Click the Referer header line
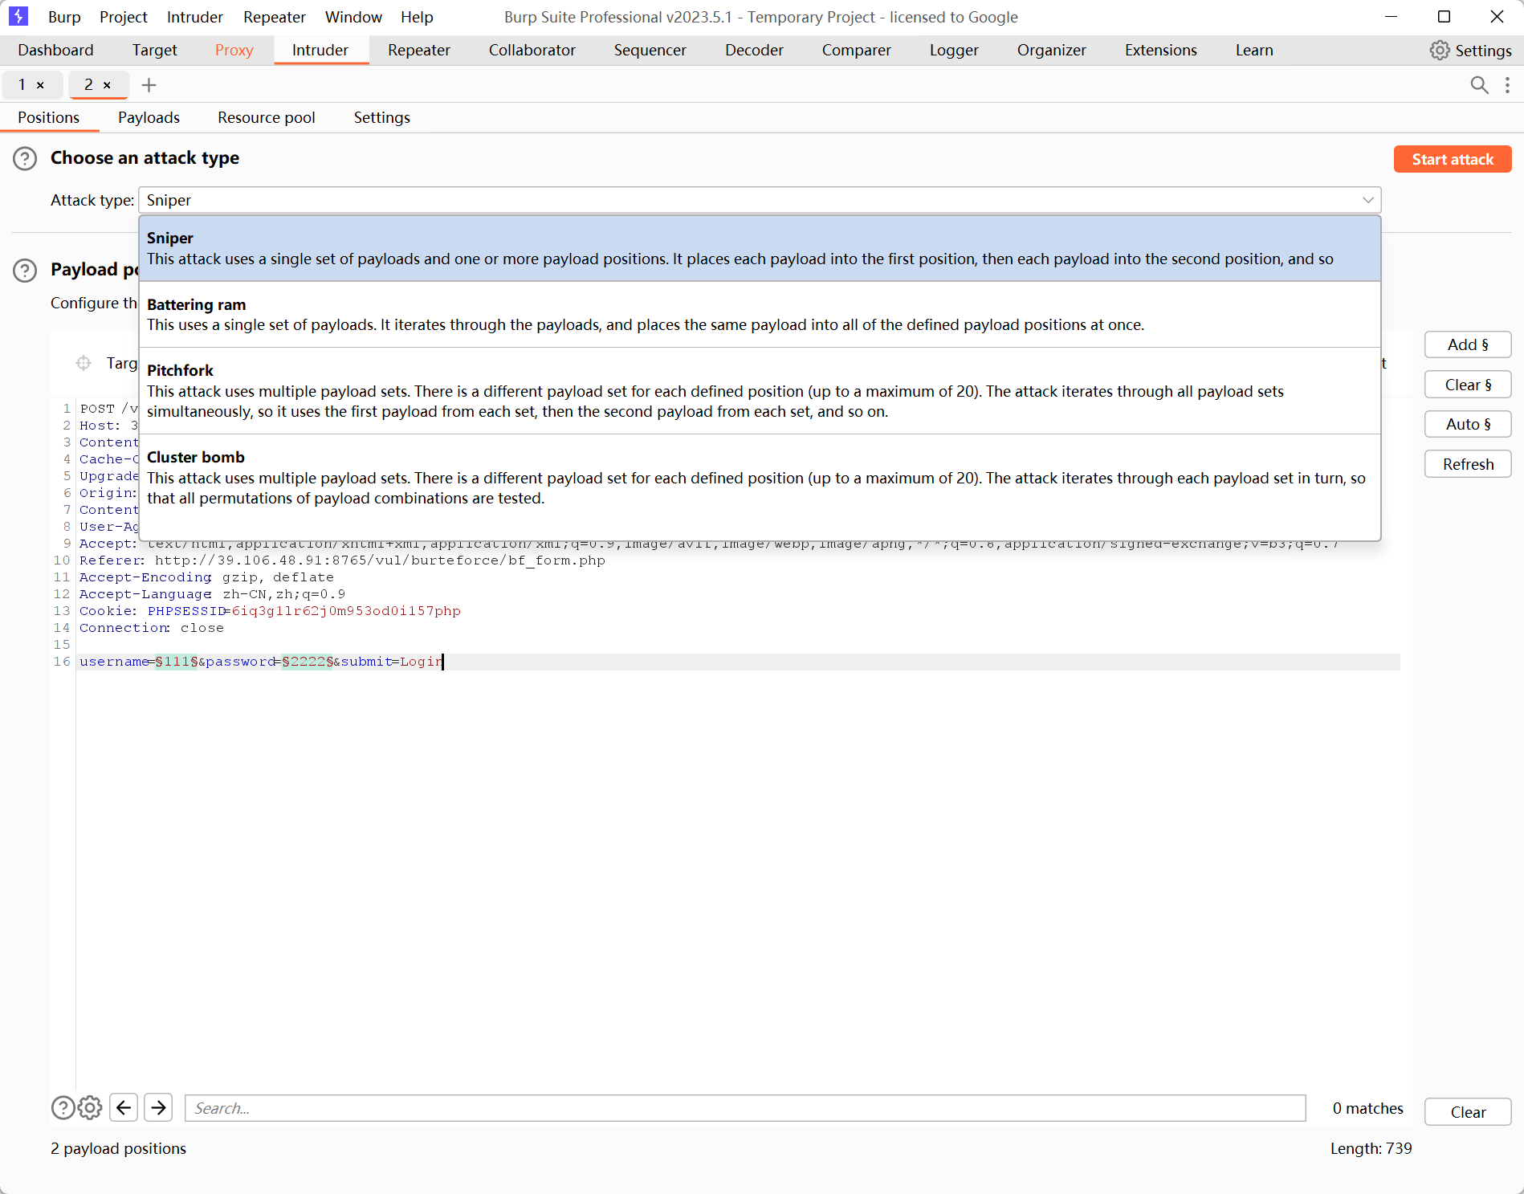This screenshot has width=1524, height=1194. [x=342, y=560]
